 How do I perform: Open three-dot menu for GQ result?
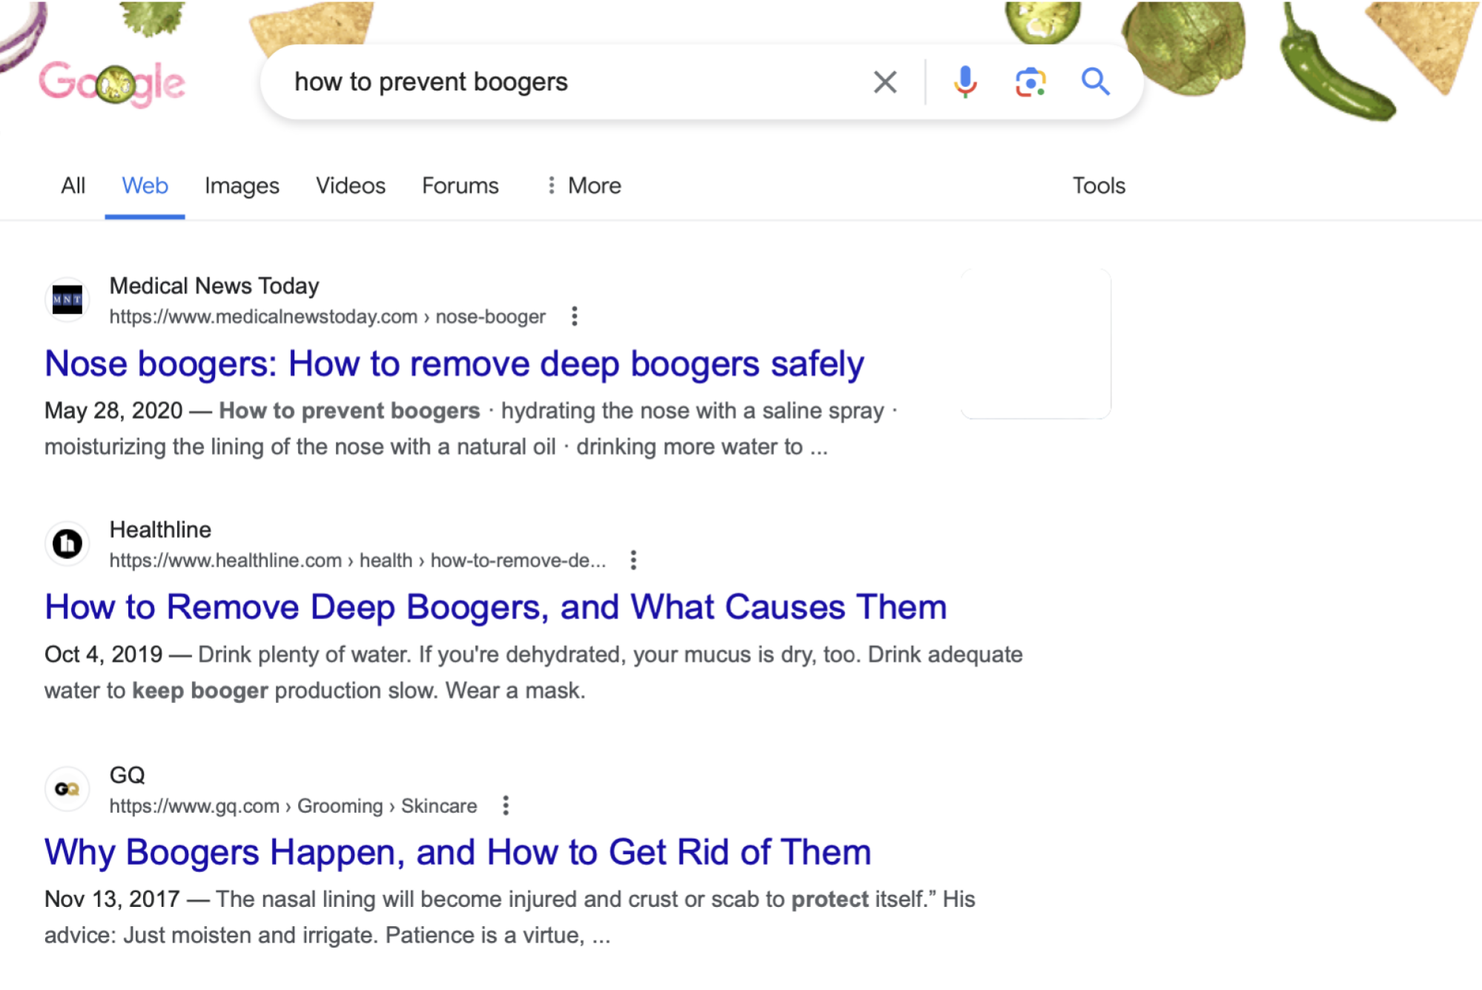[x=506, y=805]
